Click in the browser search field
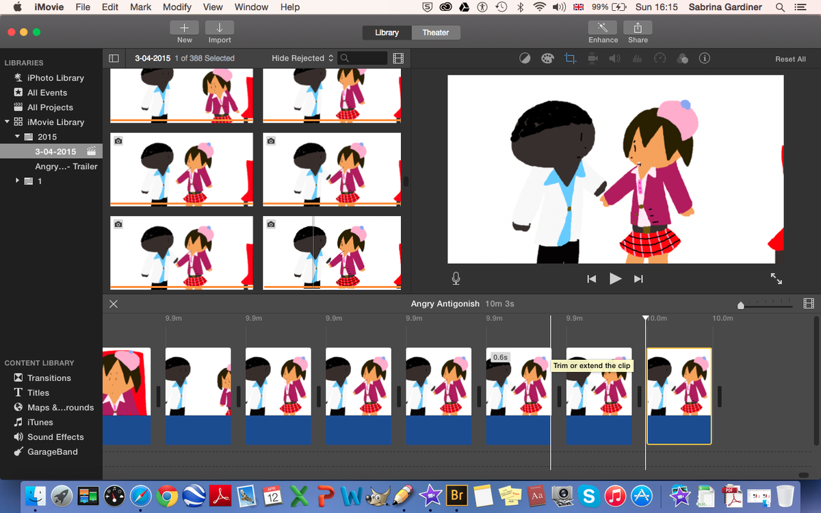821x513 pixels. click(x=364, y=58)
